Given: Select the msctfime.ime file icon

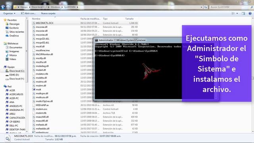Looking at the screenshot, I should 34,50.
